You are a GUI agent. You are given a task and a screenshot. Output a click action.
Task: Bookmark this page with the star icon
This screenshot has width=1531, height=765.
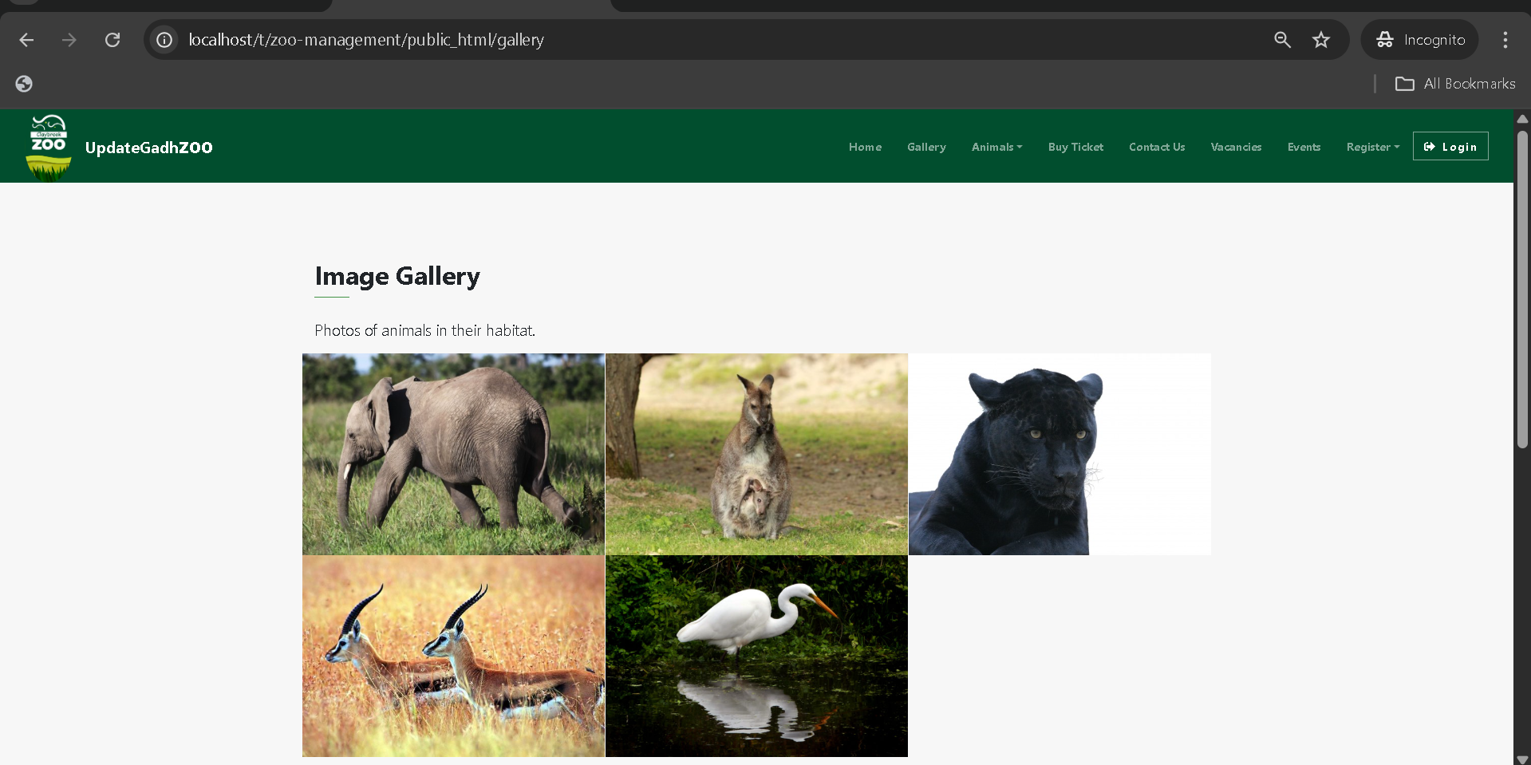click(x=1321, y=40)
